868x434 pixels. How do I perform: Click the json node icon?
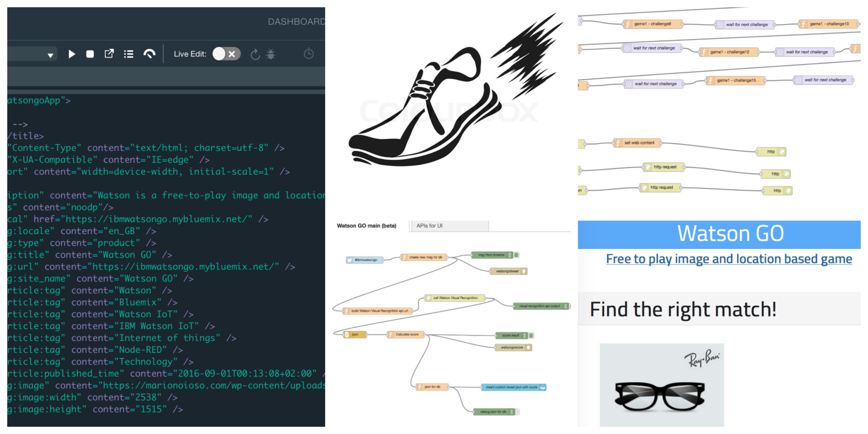point(347,334)
